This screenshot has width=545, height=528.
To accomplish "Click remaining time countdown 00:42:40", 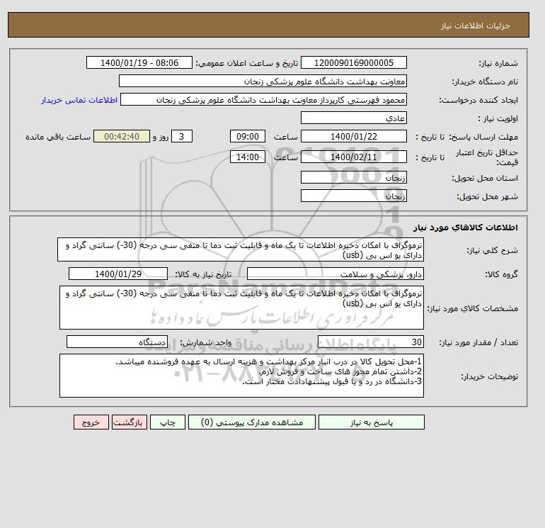I will coord(122,137).
